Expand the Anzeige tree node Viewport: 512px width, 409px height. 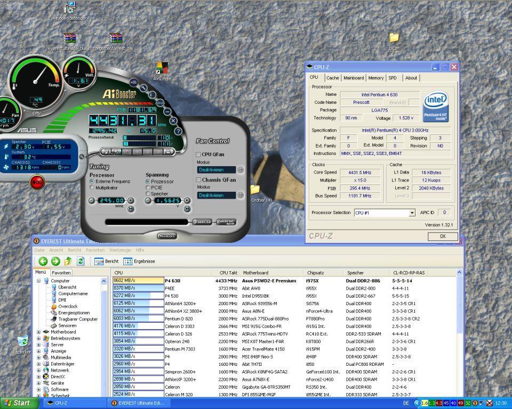[x=38, y=351]
